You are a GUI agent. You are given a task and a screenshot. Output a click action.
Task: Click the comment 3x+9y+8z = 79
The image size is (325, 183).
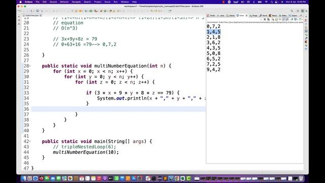click(75, 39)
